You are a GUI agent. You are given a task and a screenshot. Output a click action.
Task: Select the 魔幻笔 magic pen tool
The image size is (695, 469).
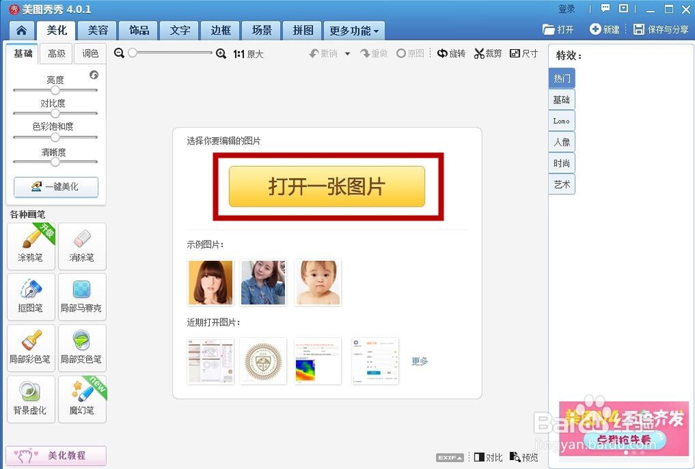82,400
